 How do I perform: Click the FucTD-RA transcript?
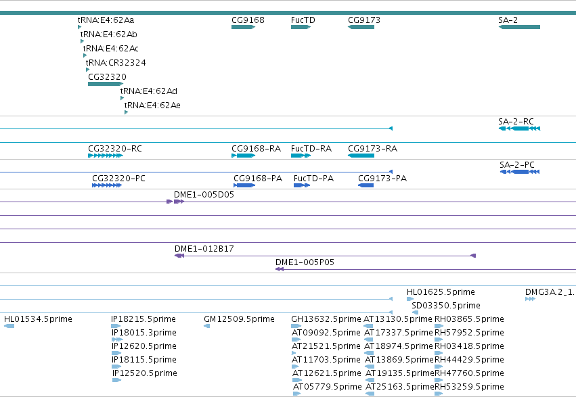click(x=301, y=156)
